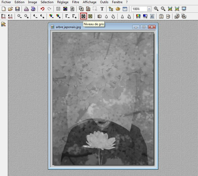The height and width of the screenshot is (176, 198).
Task: Open the Edition menu
Action: pos(19,2)
